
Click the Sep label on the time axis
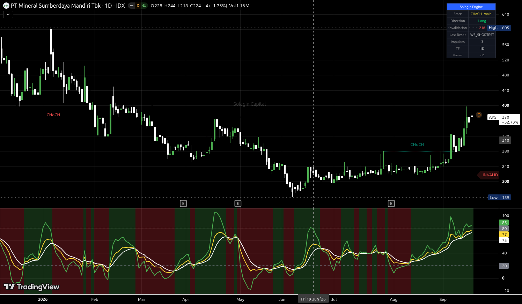(x=443, y=299)
